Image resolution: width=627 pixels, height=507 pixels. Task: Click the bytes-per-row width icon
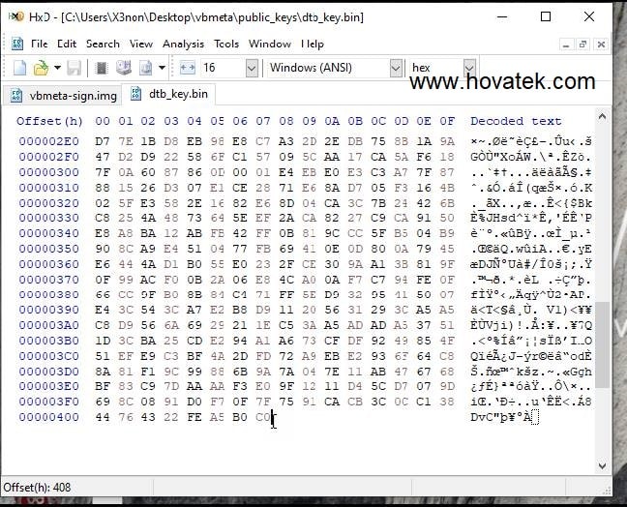(x=187, y=68)
